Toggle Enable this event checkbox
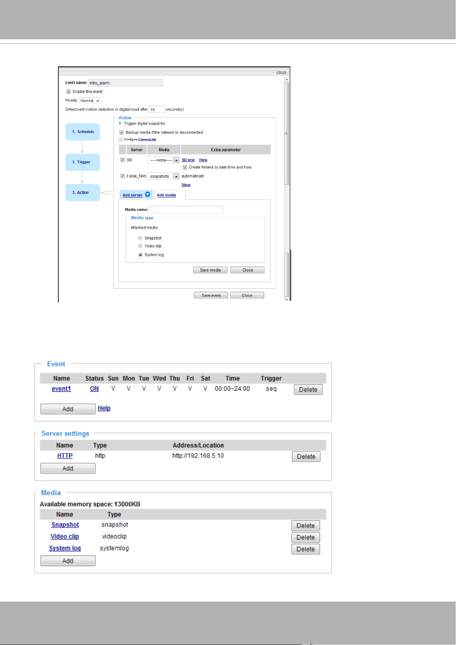The height and width of the screenshot is (645, 456). coord(69,92)
